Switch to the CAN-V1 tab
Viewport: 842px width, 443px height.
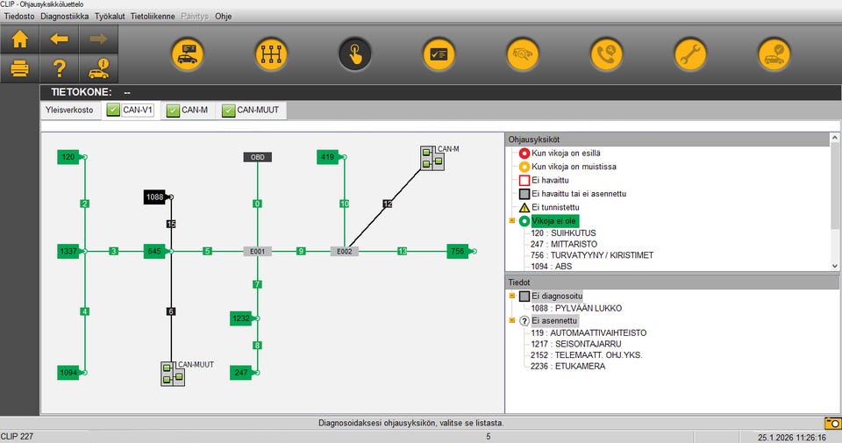(131, 110)
